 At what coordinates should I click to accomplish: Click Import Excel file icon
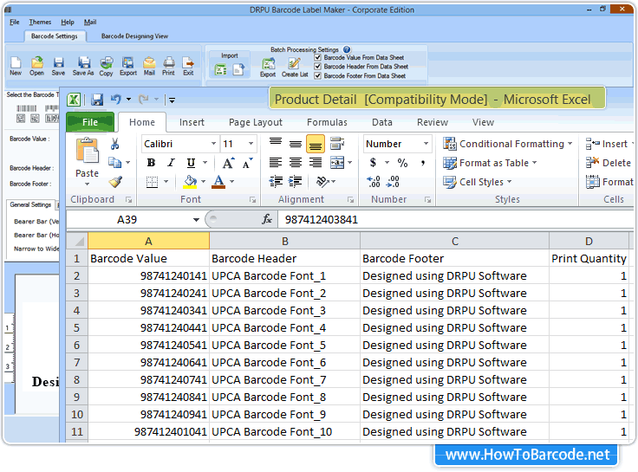[x=221, y=69]
